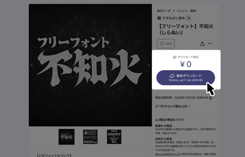Viewport: 245px width, 157px height.
Task: Open the three-dots more options menu
Action: click(x=210, y=44)
